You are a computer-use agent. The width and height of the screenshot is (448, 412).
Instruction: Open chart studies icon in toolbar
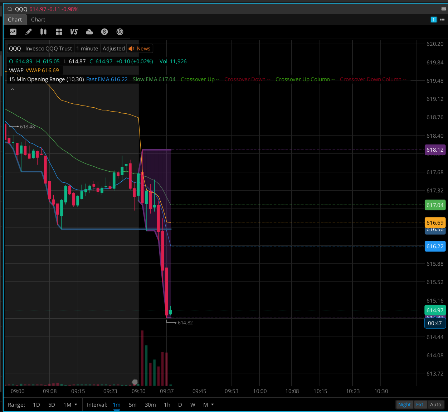(13, 32)
